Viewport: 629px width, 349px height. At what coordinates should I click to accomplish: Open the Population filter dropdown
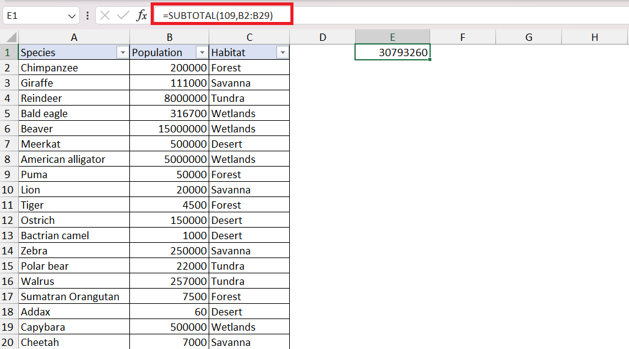(x=202, y=52)
